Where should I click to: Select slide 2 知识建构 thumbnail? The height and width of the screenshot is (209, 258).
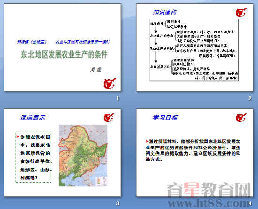click(x=195, y=47)
